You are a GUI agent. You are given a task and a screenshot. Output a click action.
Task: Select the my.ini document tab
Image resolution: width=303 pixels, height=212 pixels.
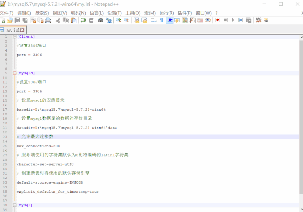tap(12, 30)
